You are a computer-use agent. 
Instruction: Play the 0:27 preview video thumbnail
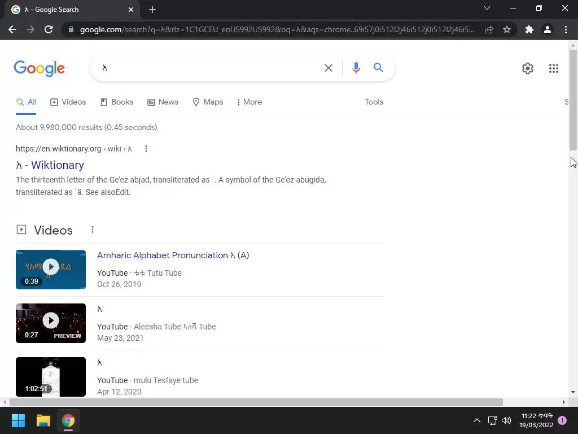click(x=51, y=323)
